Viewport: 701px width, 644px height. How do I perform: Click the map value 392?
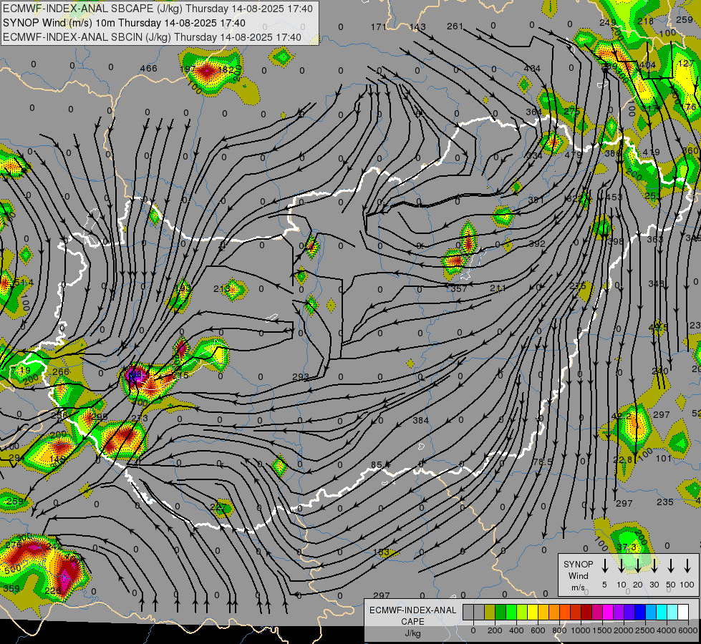pos(537,243)
